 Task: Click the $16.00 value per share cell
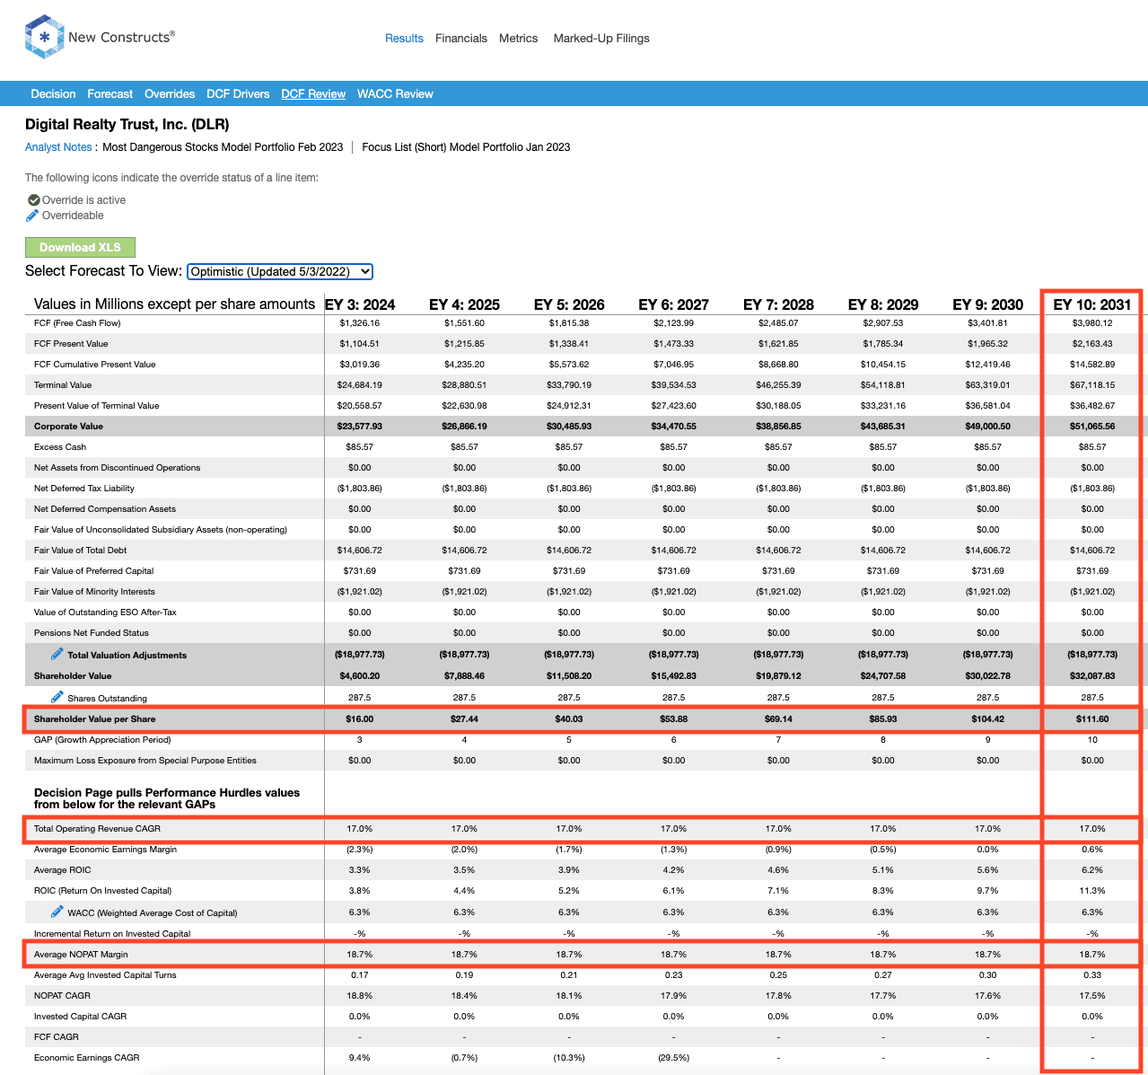point(360,719)
